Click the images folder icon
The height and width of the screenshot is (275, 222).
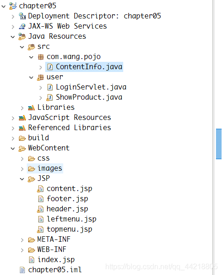click(31, 169)
